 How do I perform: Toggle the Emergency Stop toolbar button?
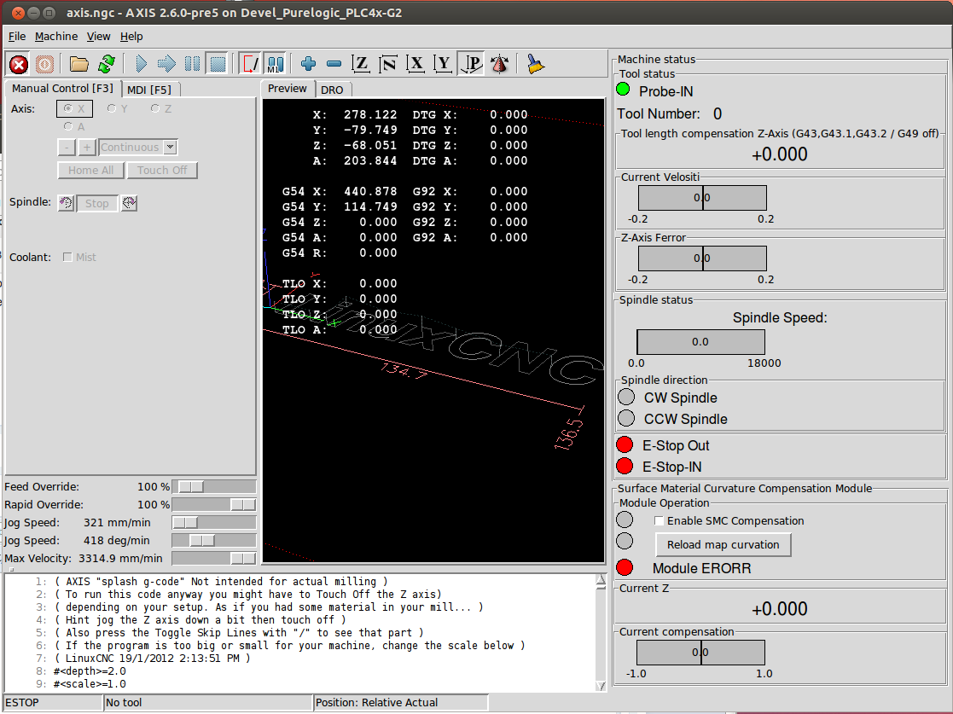click(19, 64)
